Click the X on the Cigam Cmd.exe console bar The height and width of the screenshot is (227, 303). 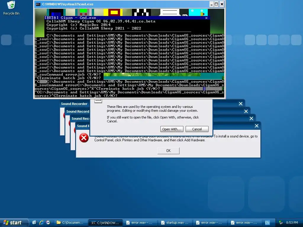pos(206,18)
